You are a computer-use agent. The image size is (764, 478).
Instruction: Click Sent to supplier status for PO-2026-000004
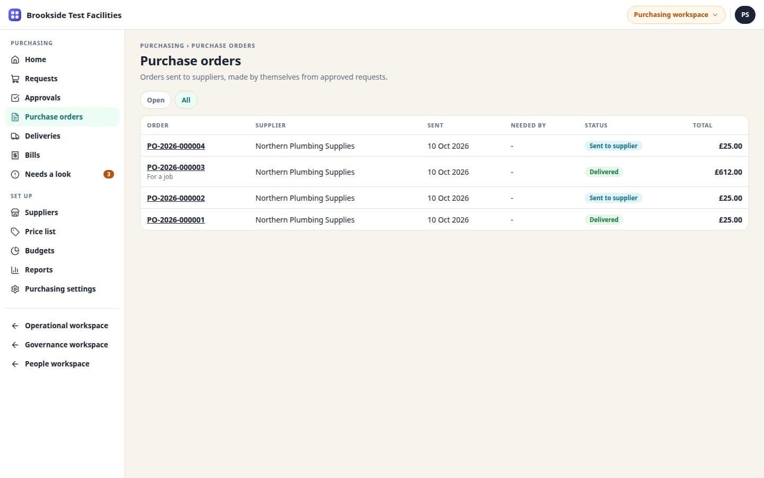(613, 146)
